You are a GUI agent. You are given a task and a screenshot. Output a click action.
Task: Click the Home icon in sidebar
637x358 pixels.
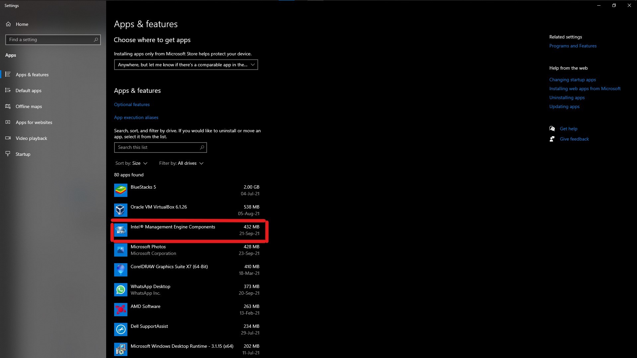point(8,24)
